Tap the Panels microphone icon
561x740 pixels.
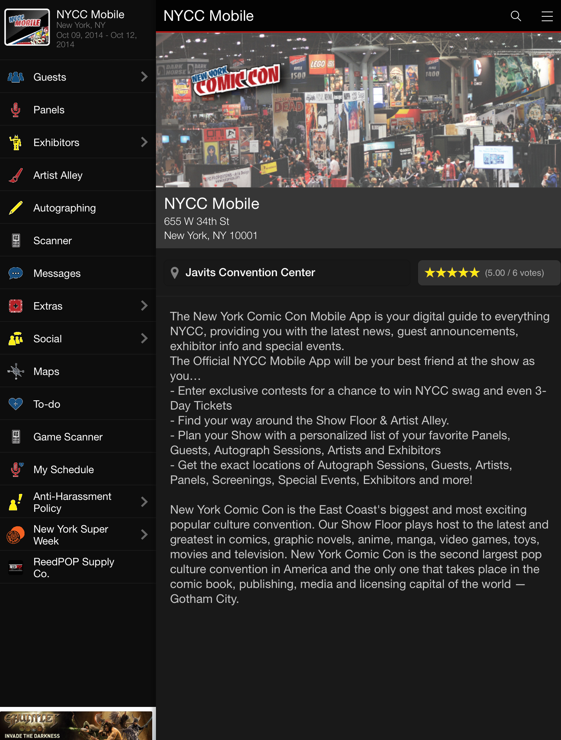[x=16, y=110]
